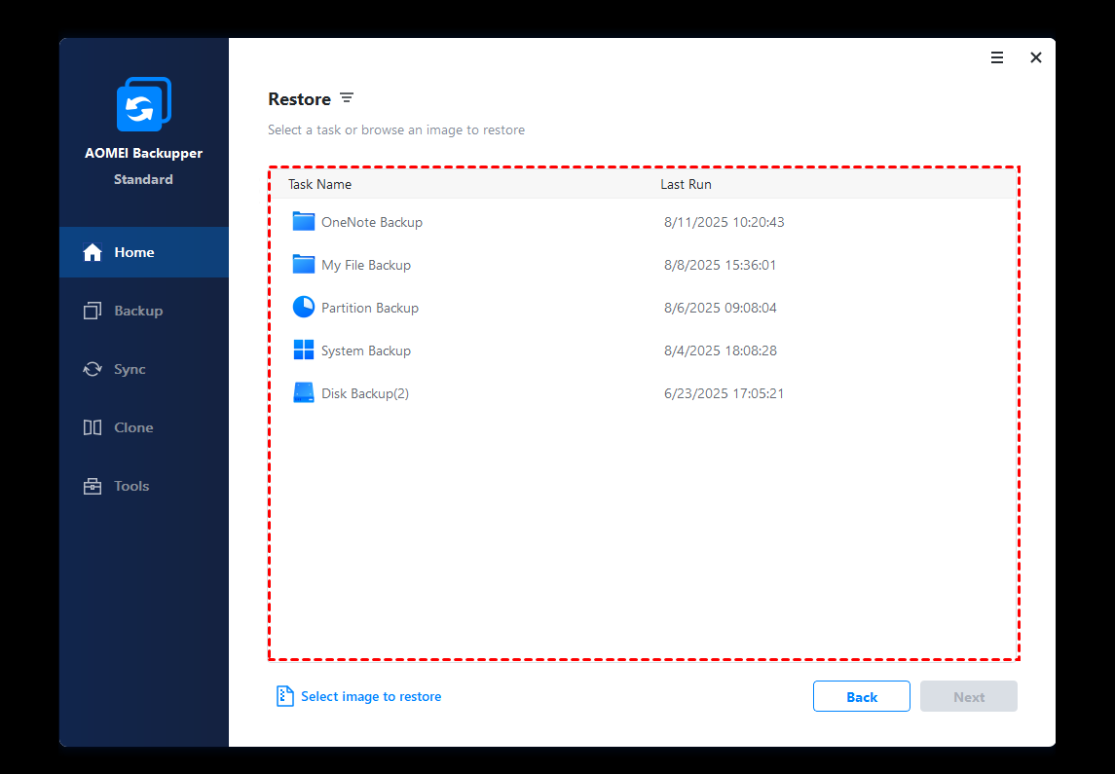
Task: Click Select image to restore link
Action: (371, 696)
